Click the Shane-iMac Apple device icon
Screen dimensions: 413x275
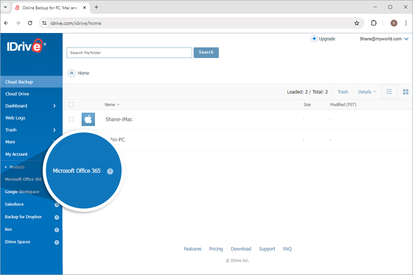point(88,120)
